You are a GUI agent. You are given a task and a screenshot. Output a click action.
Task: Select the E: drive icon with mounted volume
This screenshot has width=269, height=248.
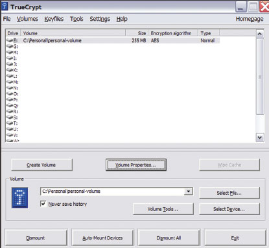point(10,40)
